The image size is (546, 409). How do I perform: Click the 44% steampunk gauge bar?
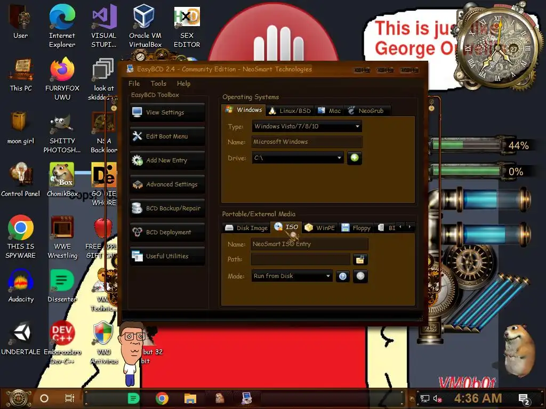point(467,144)
